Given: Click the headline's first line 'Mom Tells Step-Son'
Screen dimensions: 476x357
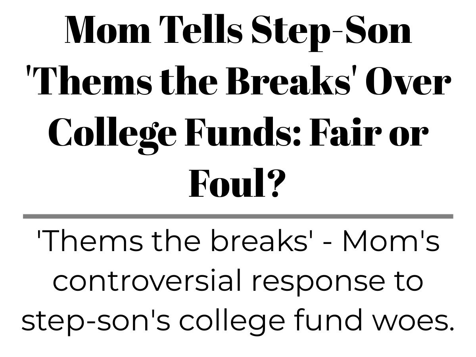Looking at the screenshot, I should tap(238, 30).
